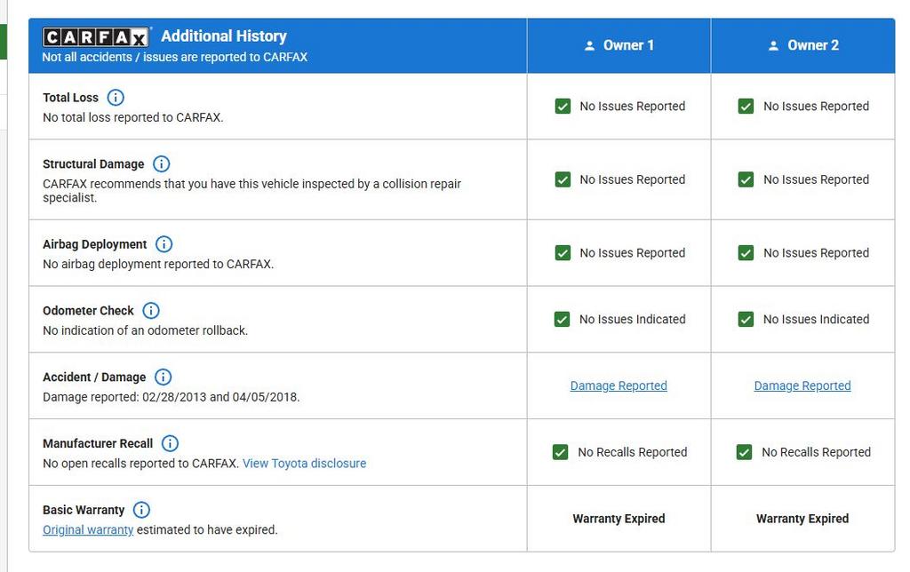Click Owner 1 Manufacturer Recall checkmark
910x572 pixels.
coord(561,452)
